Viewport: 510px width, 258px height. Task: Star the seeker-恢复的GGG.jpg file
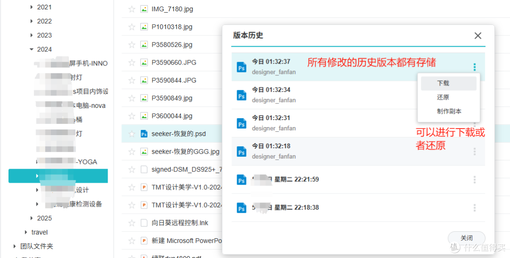point(132,152)
